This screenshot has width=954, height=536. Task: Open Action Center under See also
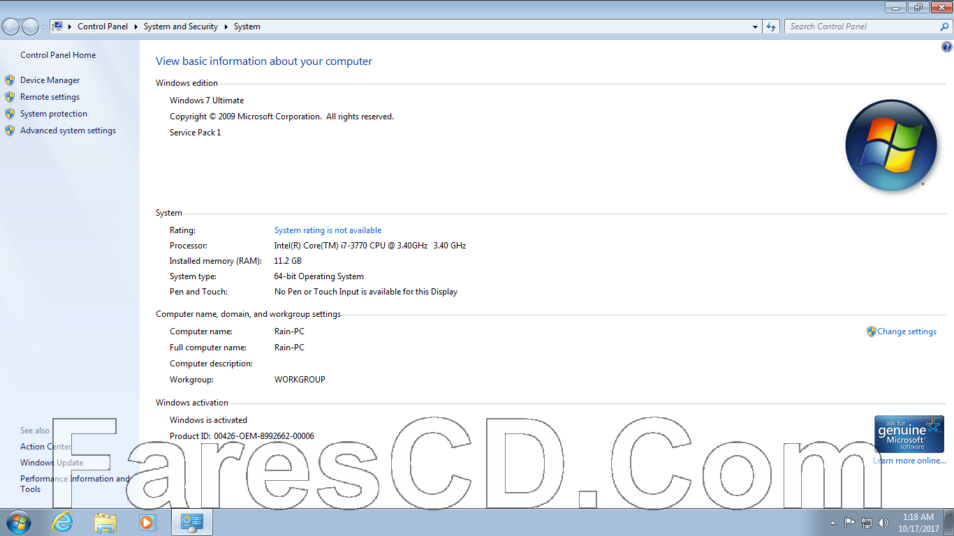pos(46,447)
